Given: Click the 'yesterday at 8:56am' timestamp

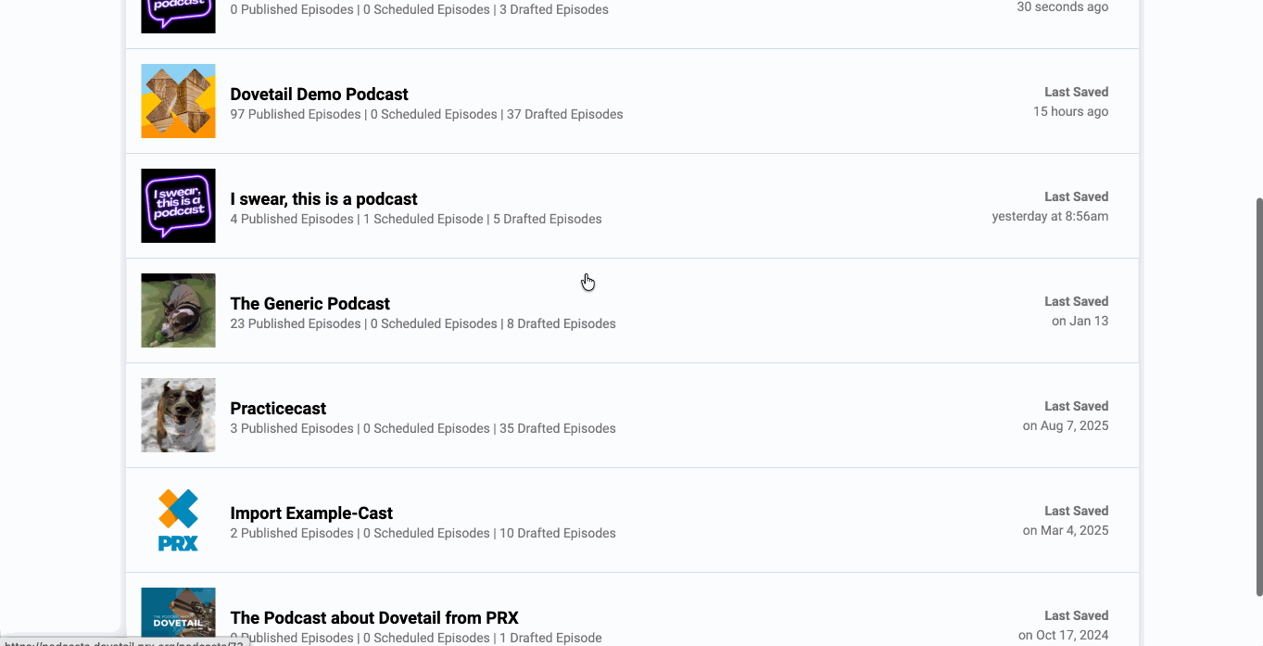Looking at the screenshot, I should 1050,217.
